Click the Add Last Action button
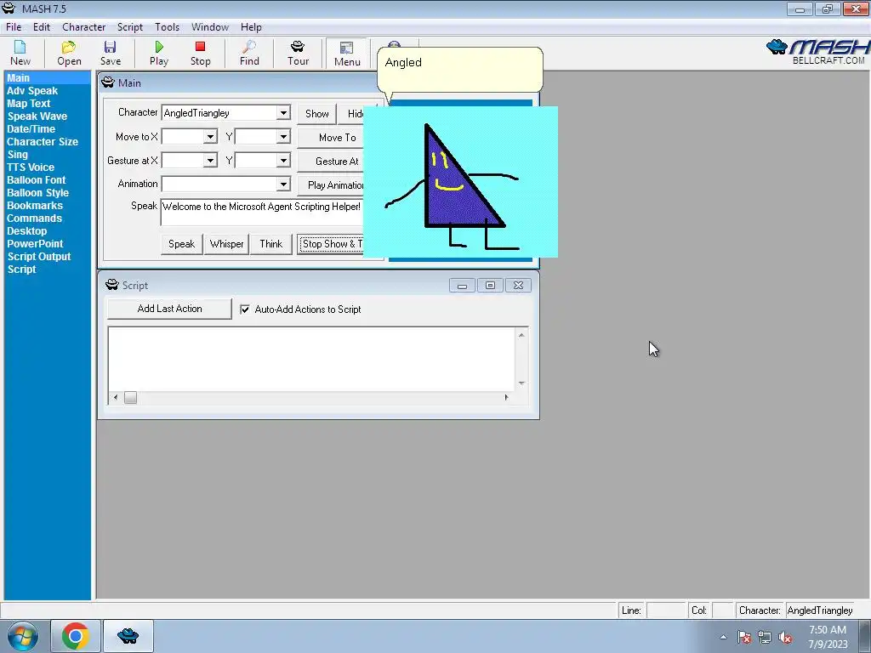This screenshot has width=871, height=653. tap(169, 309)
